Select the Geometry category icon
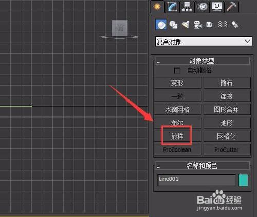The width and height of the screenshot is (257, 217). coord(161,25)
